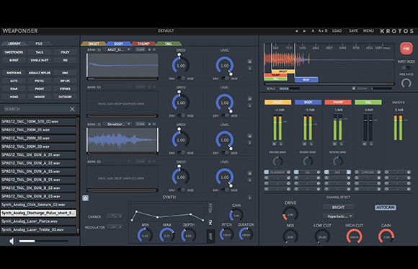Viewport: 418px width, 269px height.
Task: Toggle FLANGER effect power on ONSET channel
Action: [267, 172]
